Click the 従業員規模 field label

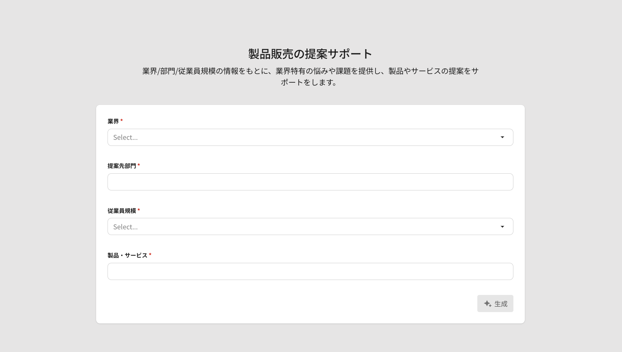(x=122, y=211)
